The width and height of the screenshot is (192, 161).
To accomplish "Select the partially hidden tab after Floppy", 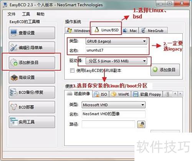I will click(167, 94).
